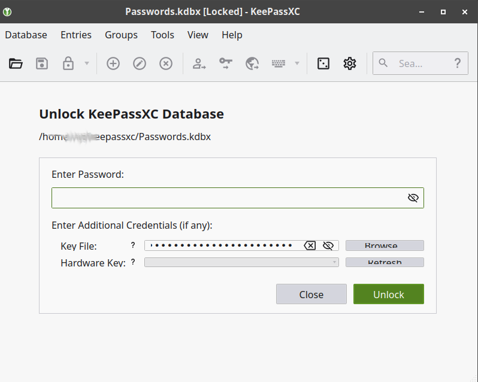Open Settings gear icon
Screen dimensions: 478x382
[x=350, y=63]
